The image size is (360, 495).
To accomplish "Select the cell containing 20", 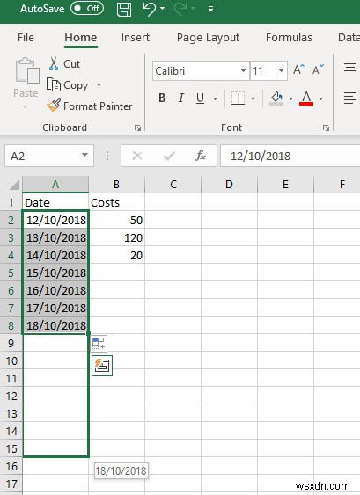I will (x=117, y=255).
